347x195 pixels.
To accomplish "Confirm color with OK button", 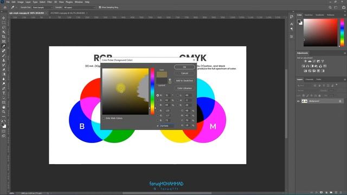I will click(184, 67).
